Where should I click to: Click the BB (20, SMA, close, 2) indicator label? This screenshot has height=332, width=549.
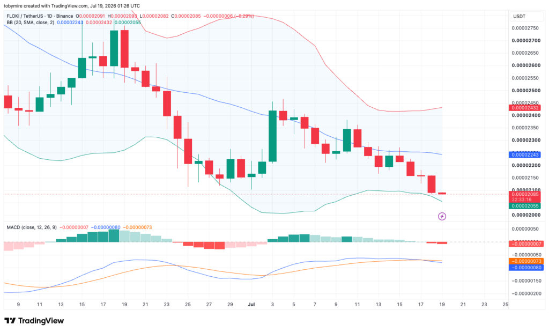(31, 23)
